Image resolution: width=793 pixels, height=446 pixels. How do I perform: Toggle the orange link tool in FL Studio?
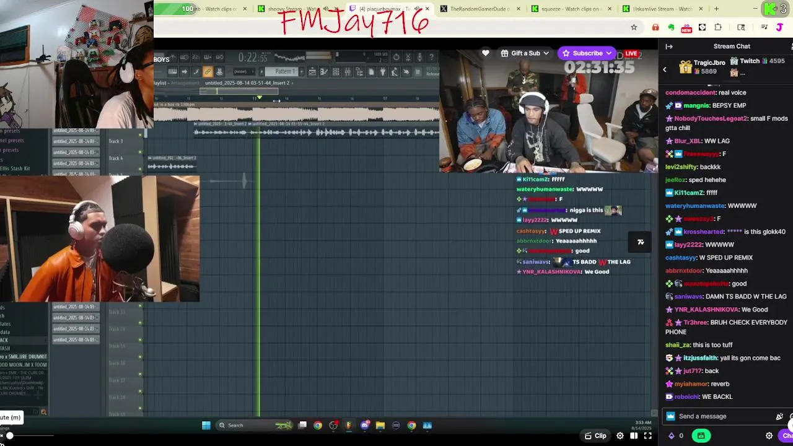(x=208, y=72)
